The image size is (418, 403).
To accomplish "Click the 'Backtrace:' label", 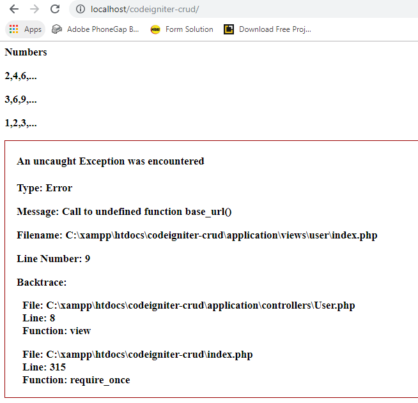I will (42, 282).
